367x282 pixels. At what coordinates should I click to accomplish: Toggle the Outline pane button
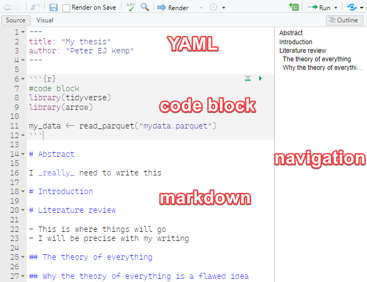point(344,20)
